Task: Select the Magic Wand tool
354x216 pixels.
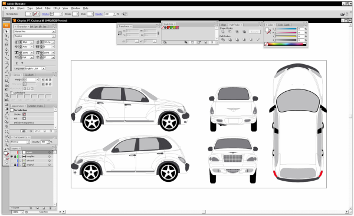Action: pyautogui.click(x=6, y=40)
